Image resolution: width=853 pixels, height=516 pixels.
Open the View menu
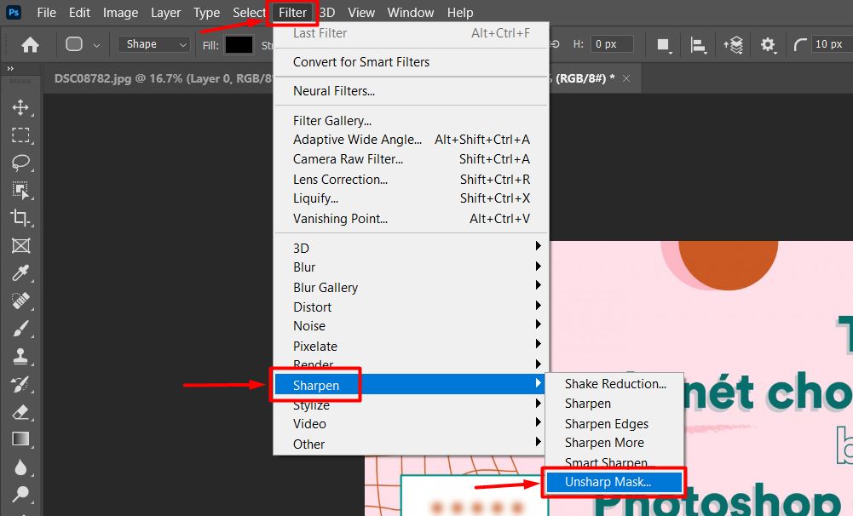[x=361, y=13]
